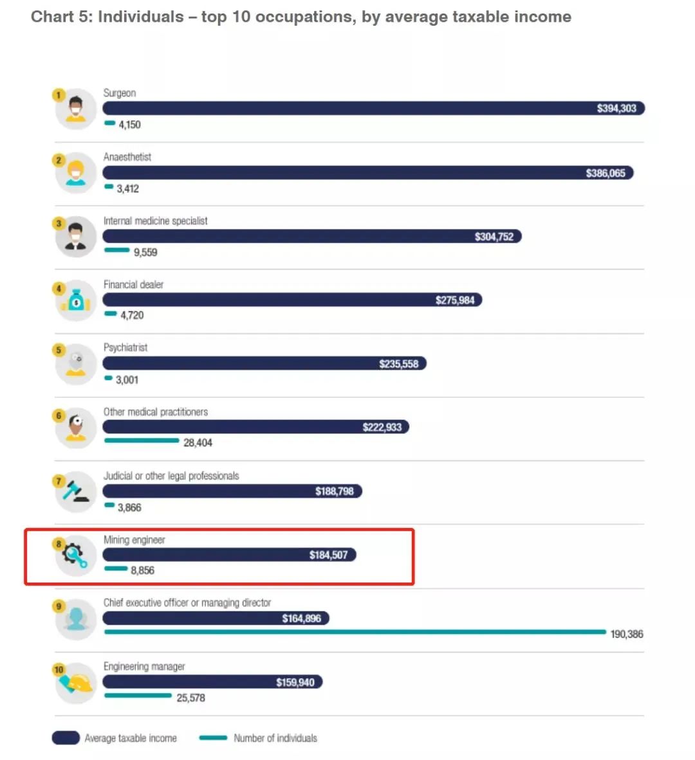Click the Average taxable income legend swatch
The height and width of the screenshot is (760, 695).
pos(66,738)
